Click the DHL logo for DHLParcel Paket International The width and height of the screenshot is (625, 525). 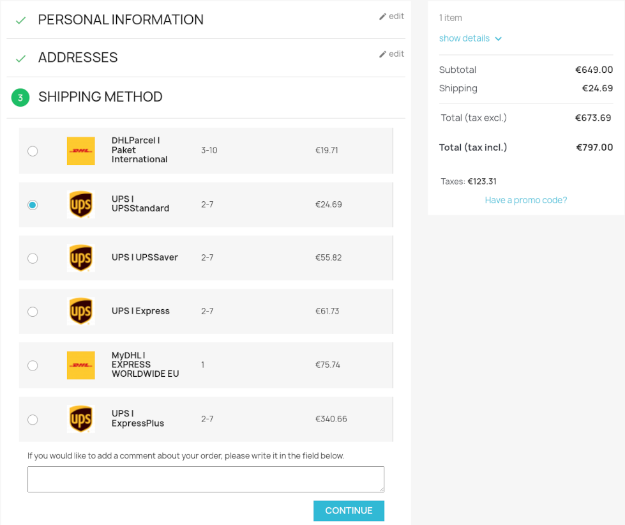pyautogui.click(x=81, y=151)
